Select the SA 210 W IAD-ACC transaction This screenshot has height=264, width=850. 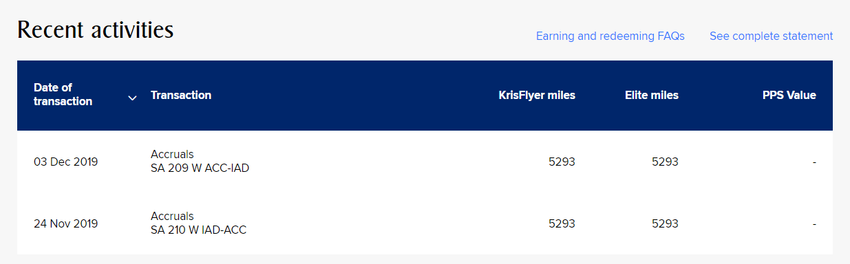coord(198,230)
